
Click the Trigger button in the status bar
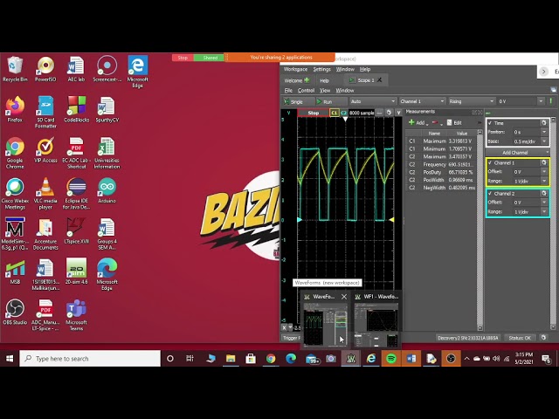pyautogui.click(x=292, y=338)
